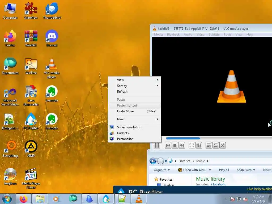Open the Organize dropdown in Explorer
272x204 pixels.
coord(162,170)
